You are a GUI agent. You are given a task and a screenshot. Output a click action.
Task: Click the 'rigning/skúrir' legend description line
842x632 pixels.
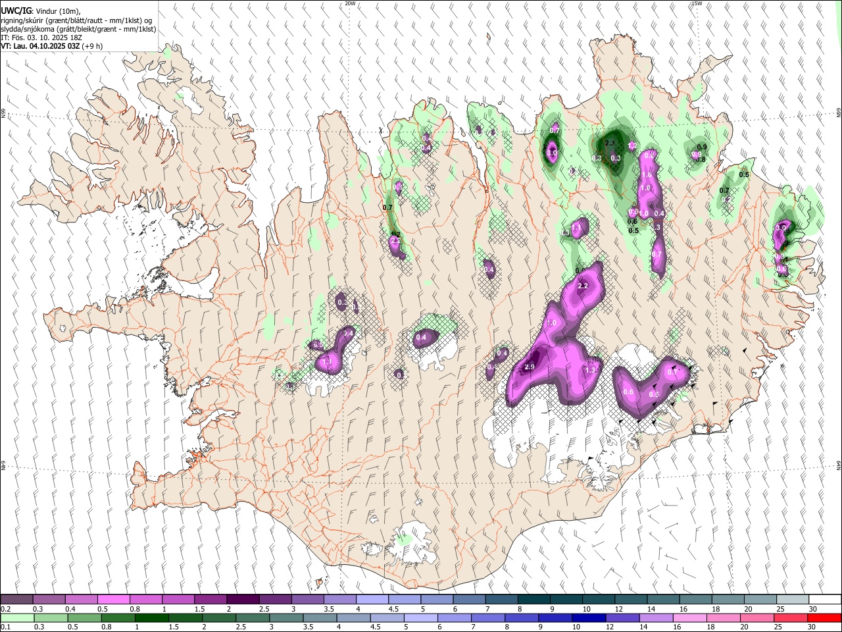click(x=76, y=20)
